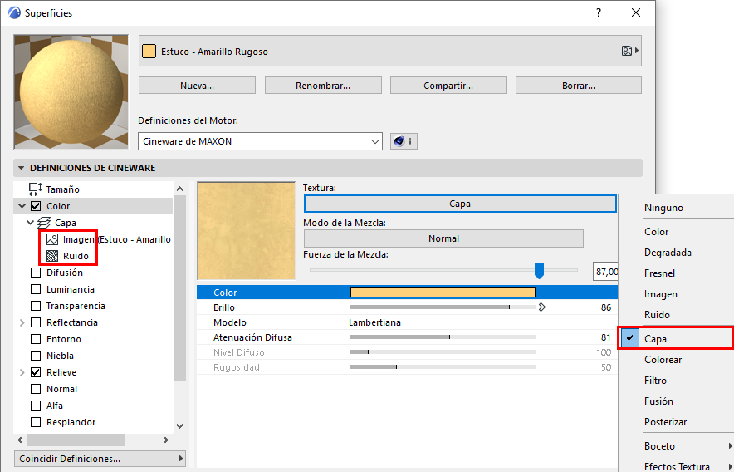Open the Efectos Textura submenu

pyautogui.click(x=677, y=466)
